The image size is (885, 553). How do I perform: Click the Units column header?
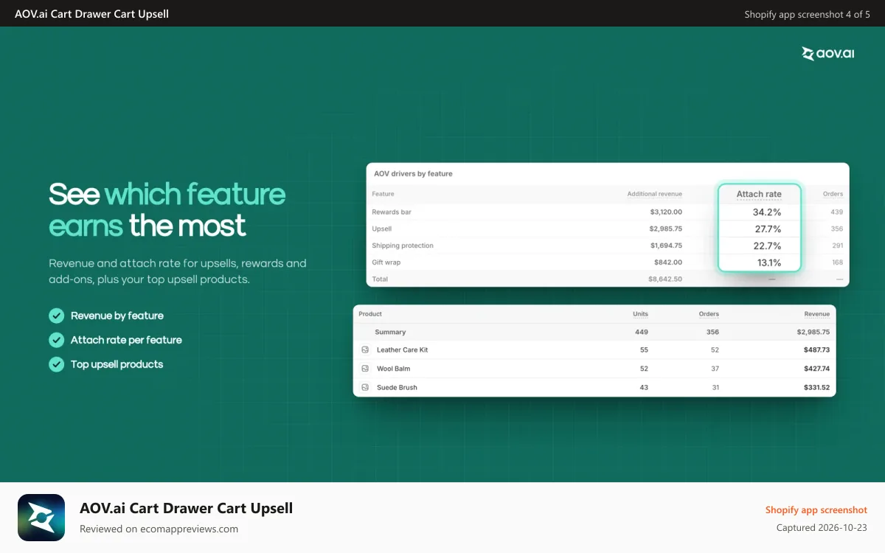point(641,314)
